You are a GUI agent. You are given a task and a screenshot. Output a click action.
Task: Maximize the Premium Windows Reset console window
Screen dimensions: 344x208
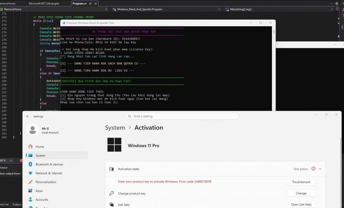(x=260, y=22)
